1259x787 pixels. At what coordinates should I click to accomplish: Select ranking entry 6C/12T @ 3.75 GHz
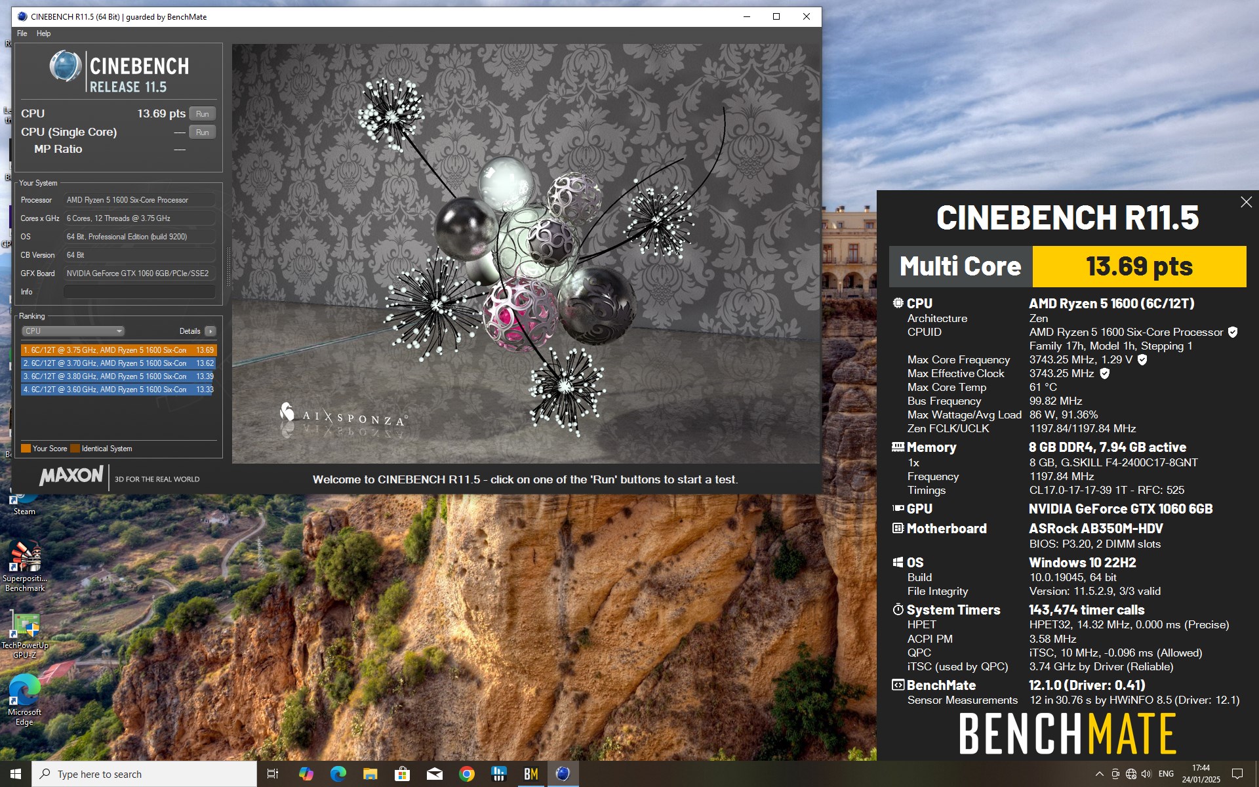119,350
